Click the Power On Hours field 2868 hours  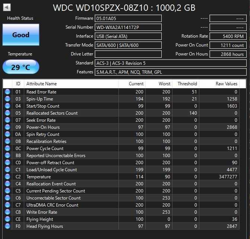228,54
